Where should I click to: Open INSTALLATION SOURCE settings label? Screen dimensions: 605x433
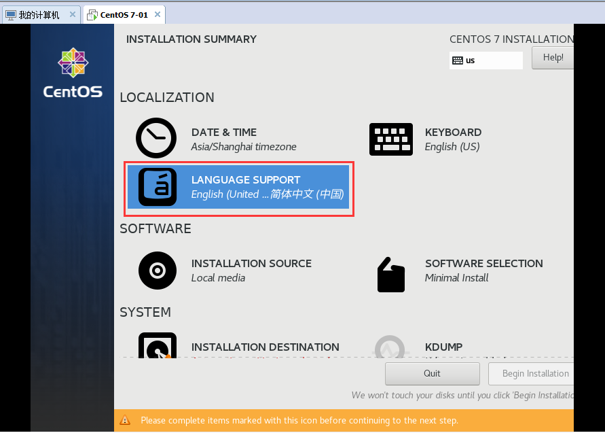251,264
